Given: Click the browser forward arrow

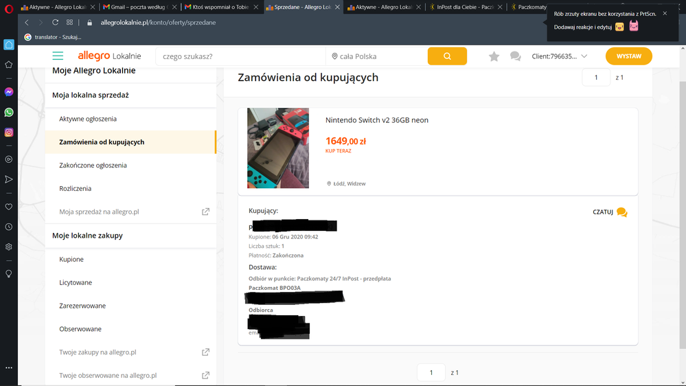Looking at the screenshot, I should tap(41, 22).
